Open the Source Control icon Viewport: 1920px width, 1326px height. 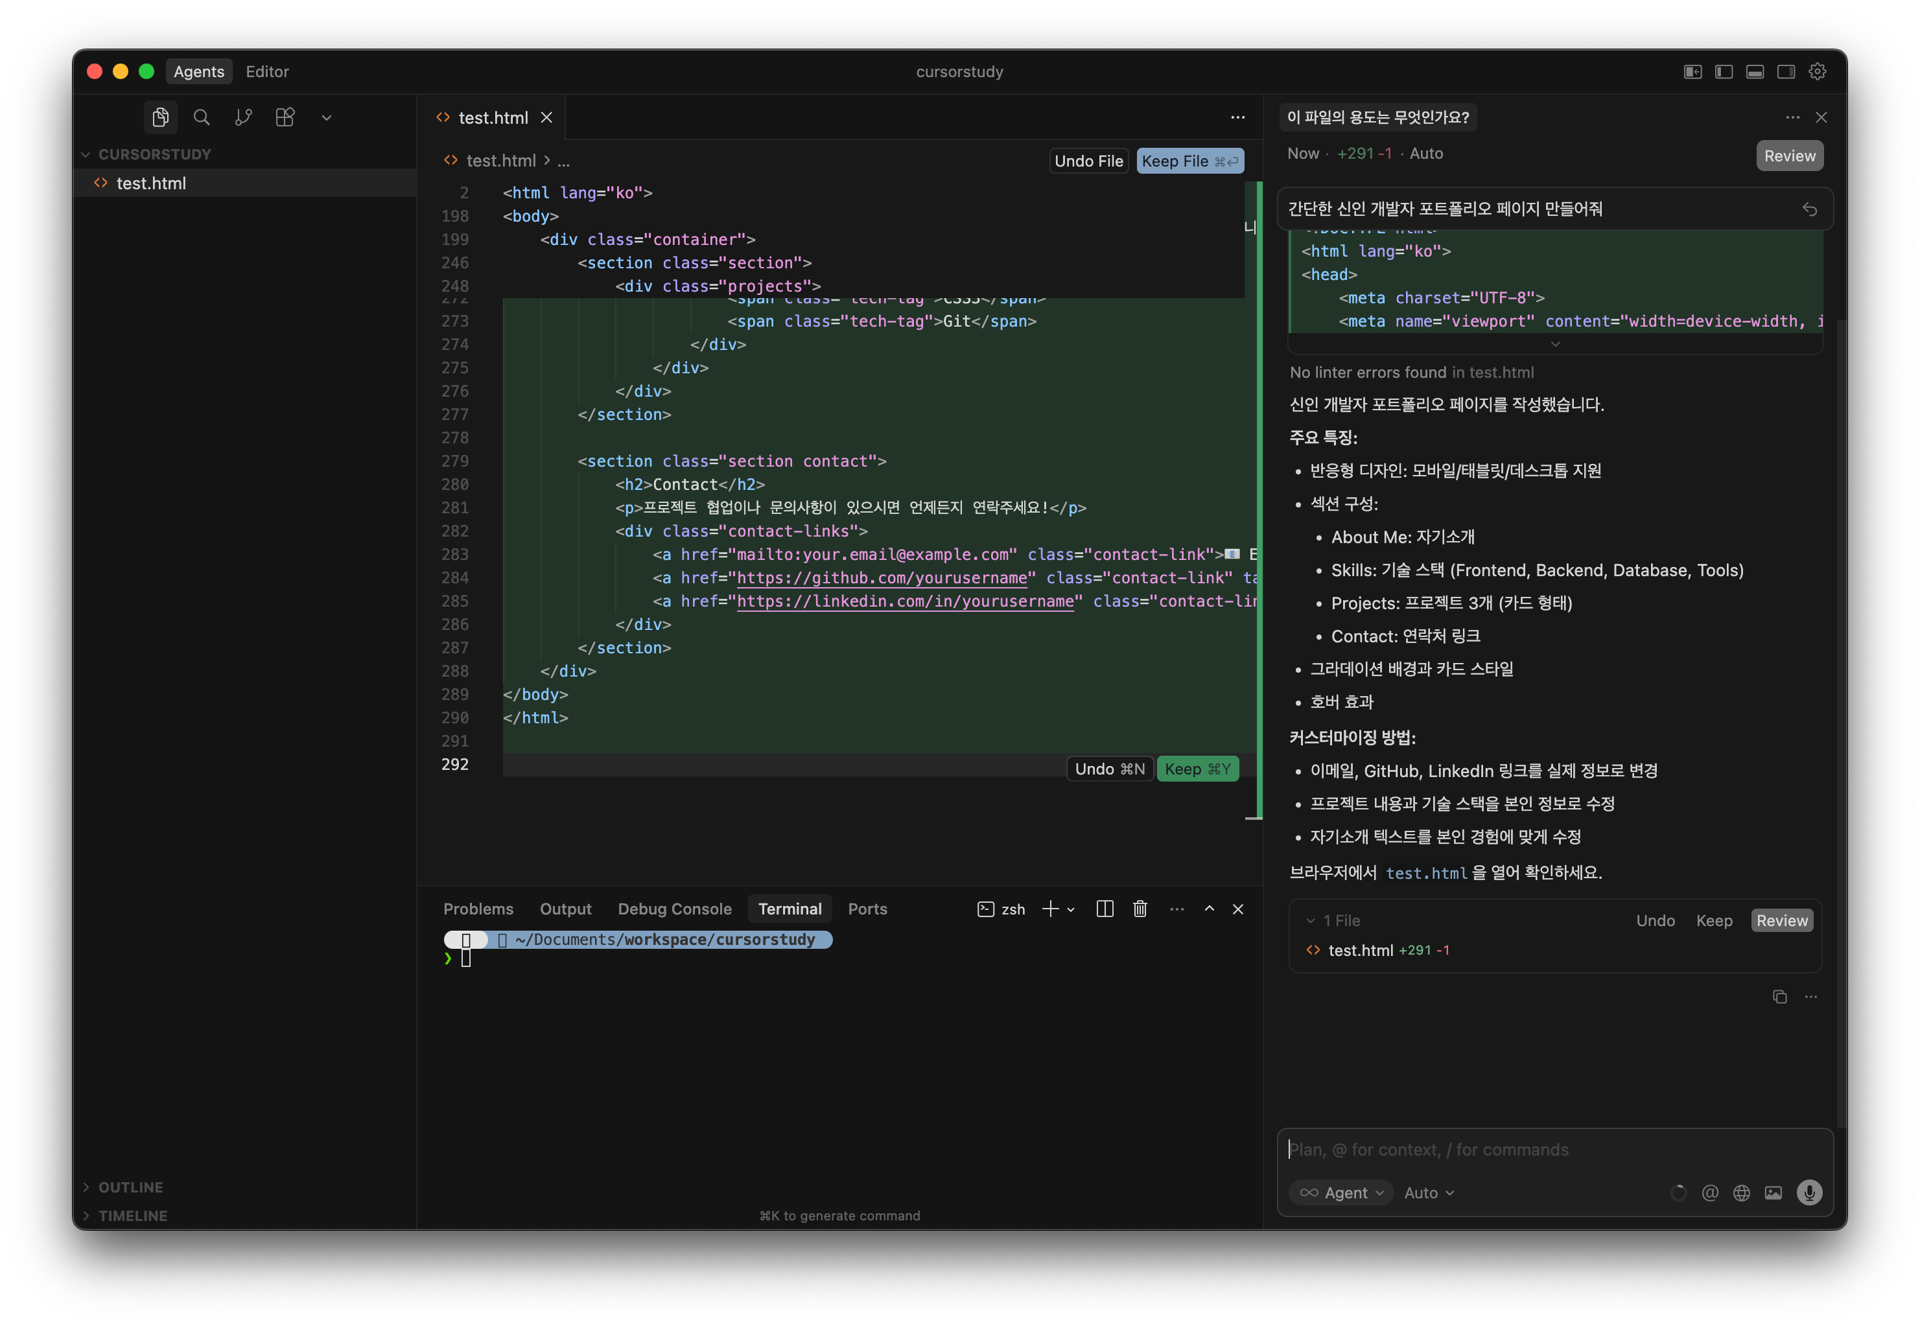point(244,117)
